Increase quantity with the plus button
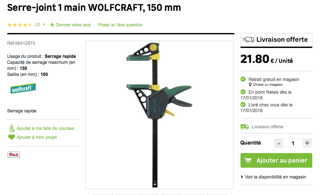Screen dimensions: 325x195 tap(307, 143)
